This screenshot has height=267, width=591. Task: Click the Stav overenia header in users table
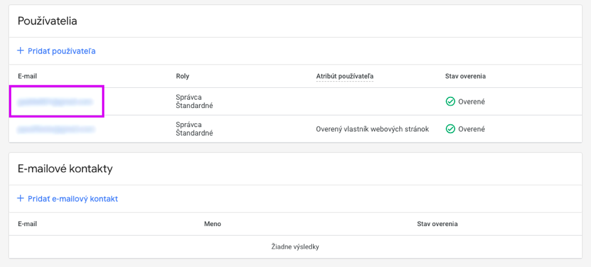click(465, 76)
